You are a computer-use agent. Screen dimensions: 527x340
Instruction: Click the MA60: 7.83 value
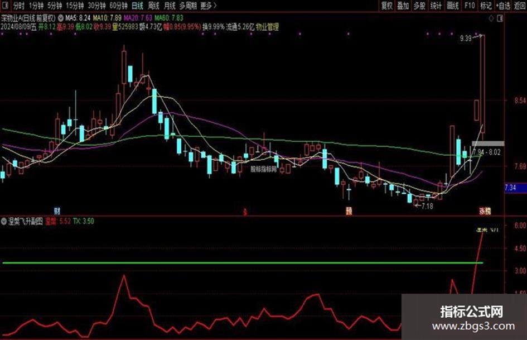(x=169, y=18)
